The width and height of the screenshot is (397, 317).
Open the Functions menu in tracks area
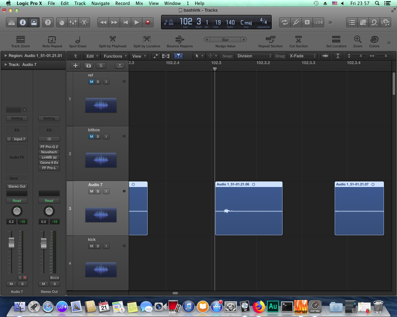(x=115, y=56)
